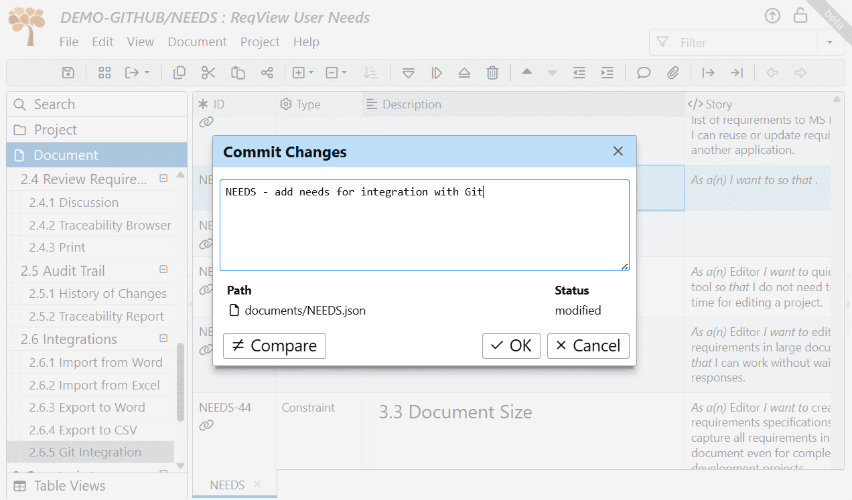Select the Copy icon in the toolbar
852x500 pixels.
[179, 72]
